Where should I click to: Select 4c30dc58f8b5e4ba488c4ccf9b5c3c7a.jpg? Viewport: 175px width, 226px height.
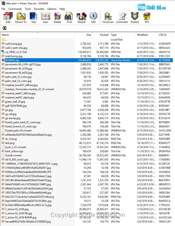coord(28,205)
